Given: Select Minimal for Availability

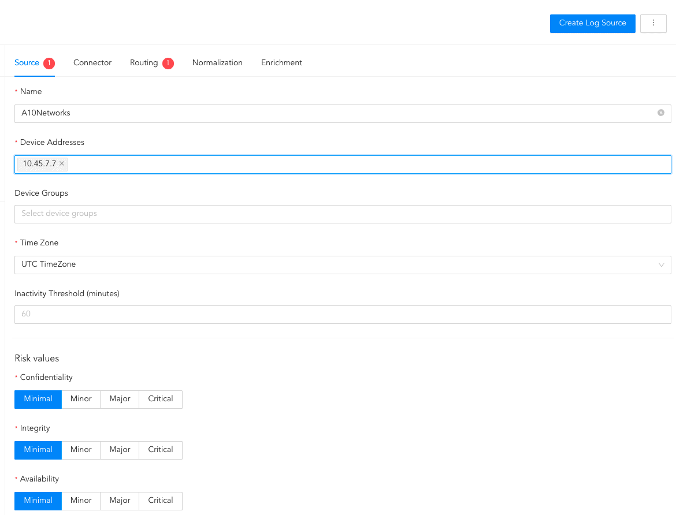Looking at the screenshot, I should [38, 501].
